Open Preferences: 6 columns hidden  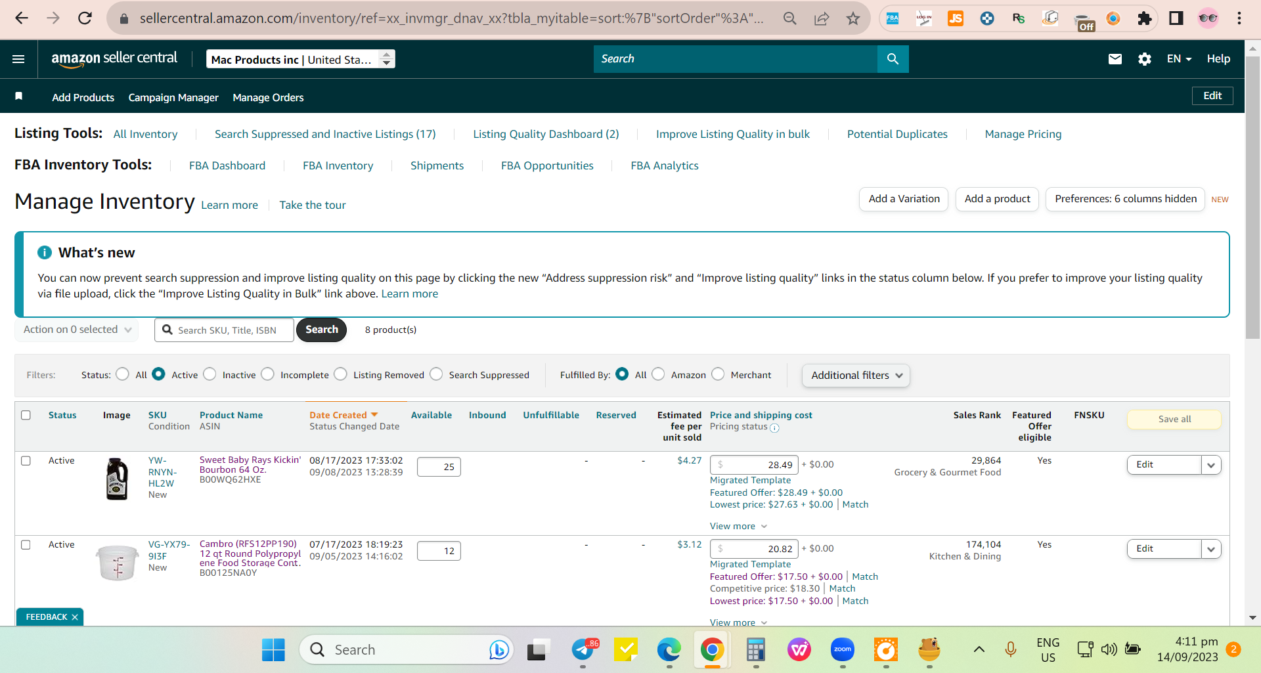[x=1125, y=199]
